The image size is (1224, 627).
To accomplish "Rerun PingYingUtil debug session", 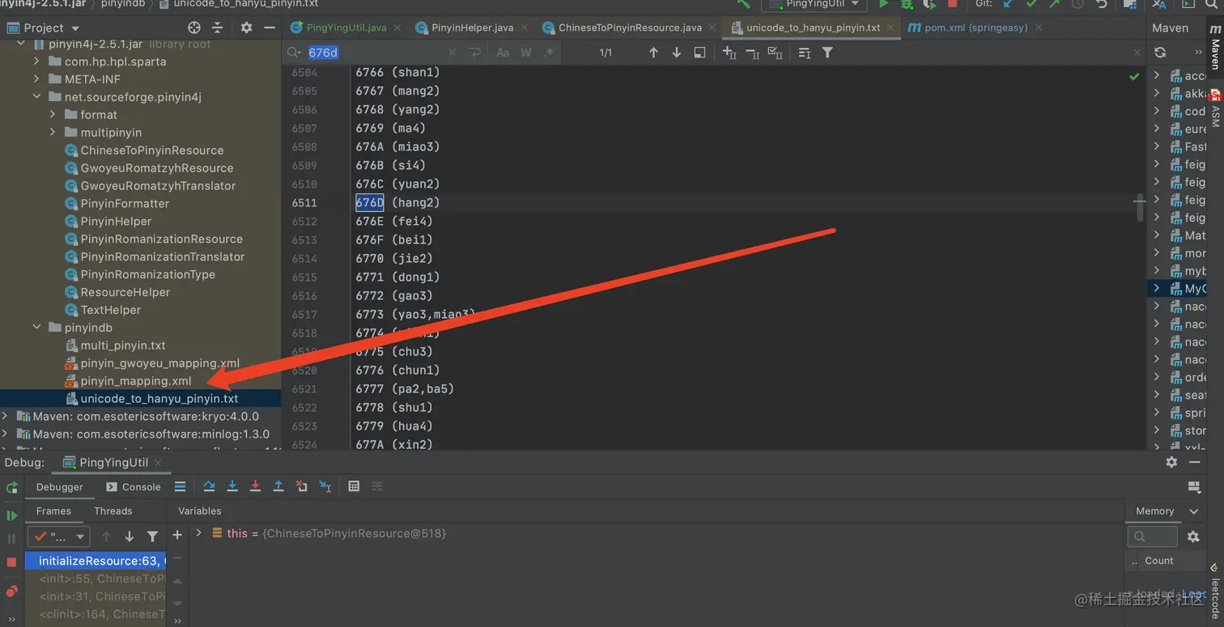I will tap(11, 487).
